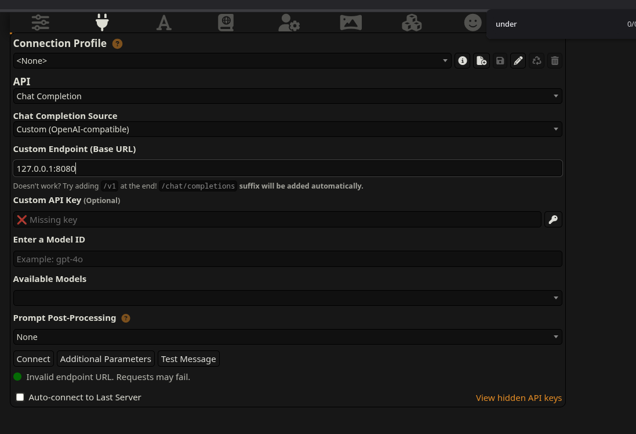Click the 'Connection Profile' heading text
Screen dimensions: 636x434
(60, 44)
